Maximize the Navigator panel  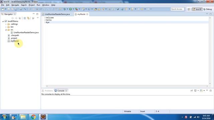click(x=37, y=14)
